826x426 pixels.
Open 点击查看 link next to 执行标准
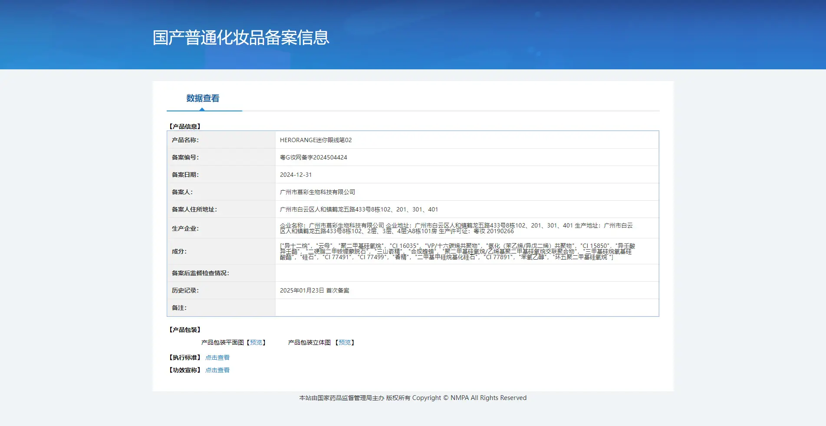(217, 358)
